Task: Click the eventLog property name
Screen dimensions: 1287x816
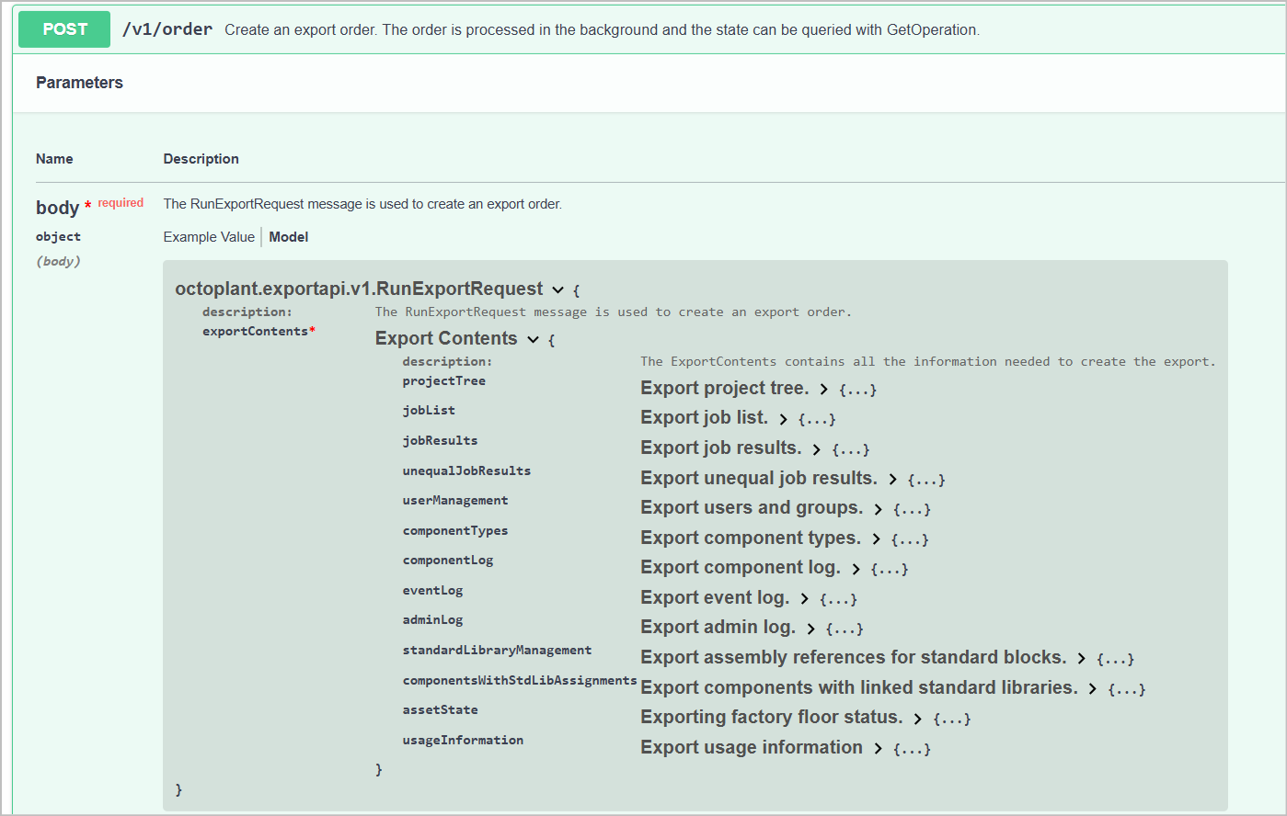Action: (433, 590)
